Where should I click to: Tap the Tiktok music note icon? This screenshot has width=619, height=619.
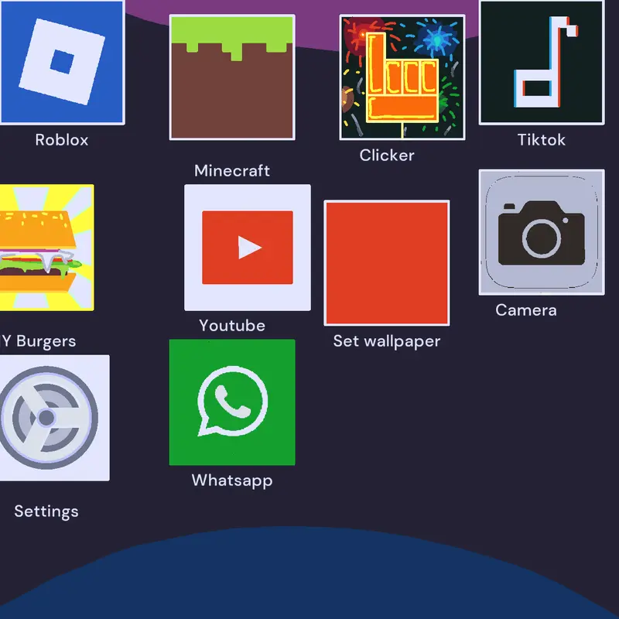pos(542,62)
